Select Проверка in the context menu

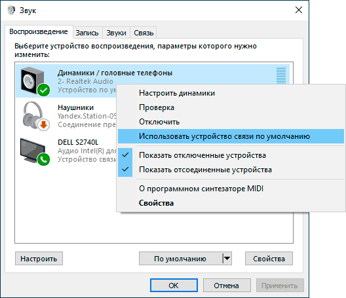pos(231,107)
